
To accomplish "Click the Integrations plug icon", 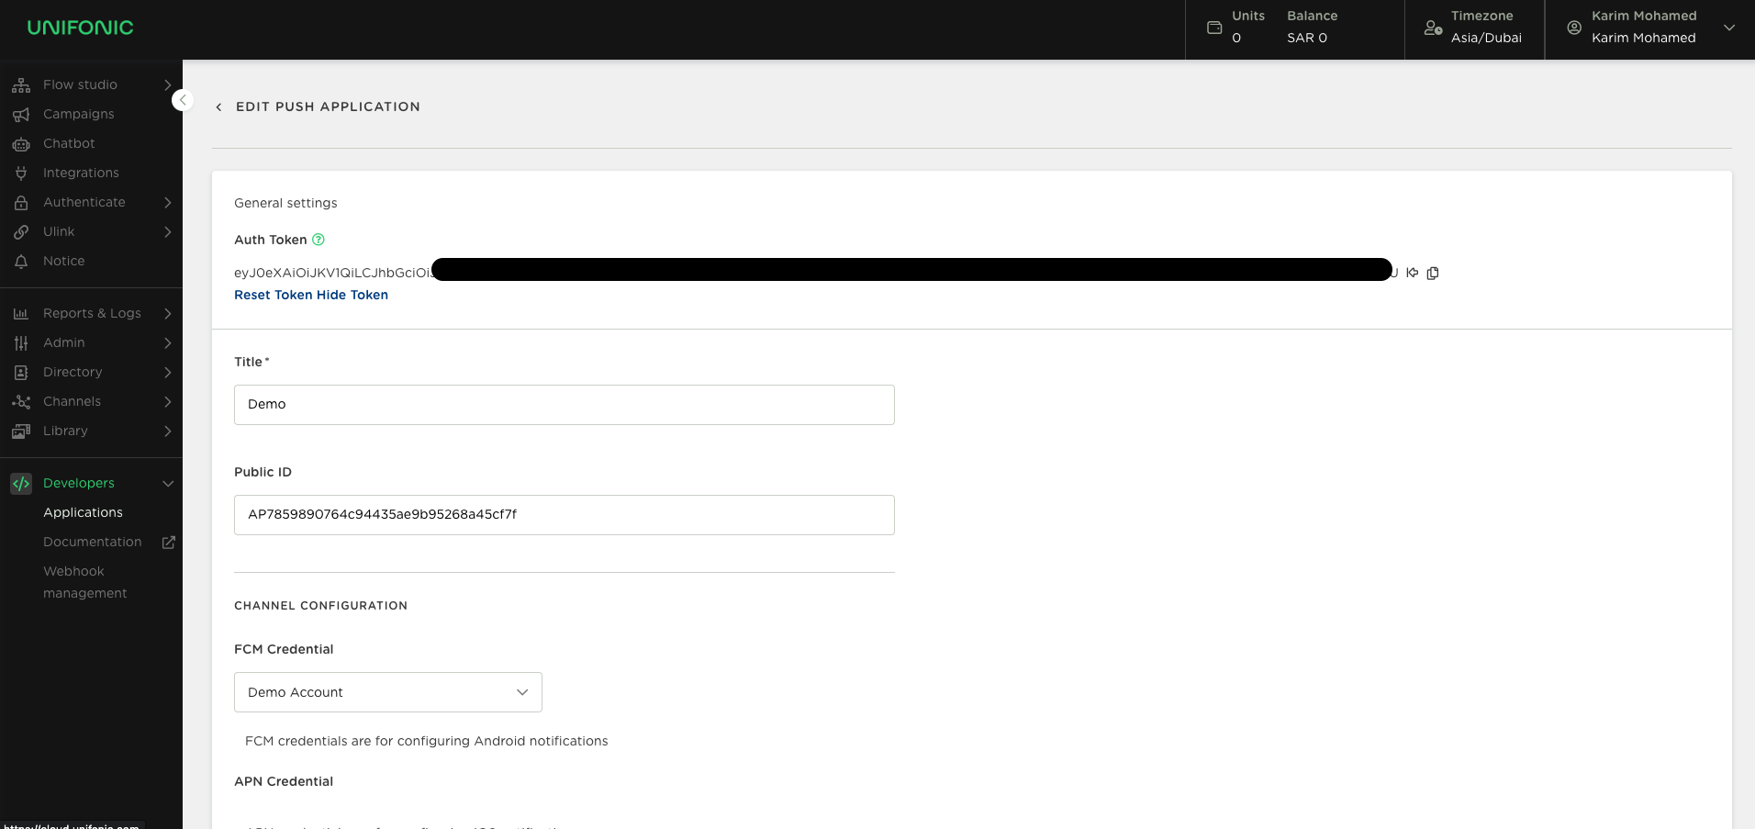I will point(21,174).
